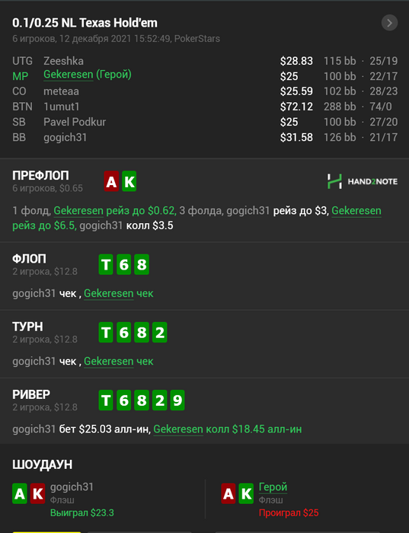The height and width of the screenshot is (533, 409).
Task: Select the red Ace card in the preflop row
Action: tap(111, 181)
